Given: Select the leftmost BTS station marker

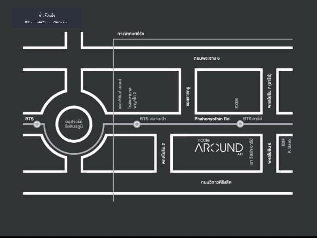Looking at the screenshot, I should coord(37,124).
